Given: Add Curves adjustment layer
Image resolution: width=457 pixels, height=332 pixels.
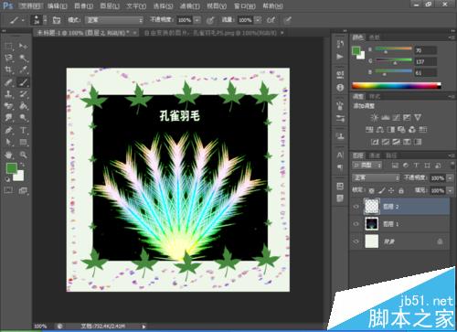Looking at the screenshot, I should (396, 118).
